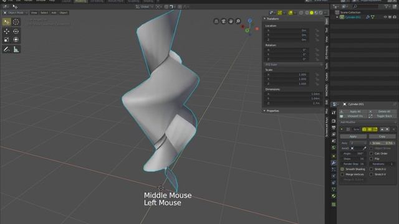The image size is (399, 224).
Task: Click the pan view hand button
Action: click(231, 21)
